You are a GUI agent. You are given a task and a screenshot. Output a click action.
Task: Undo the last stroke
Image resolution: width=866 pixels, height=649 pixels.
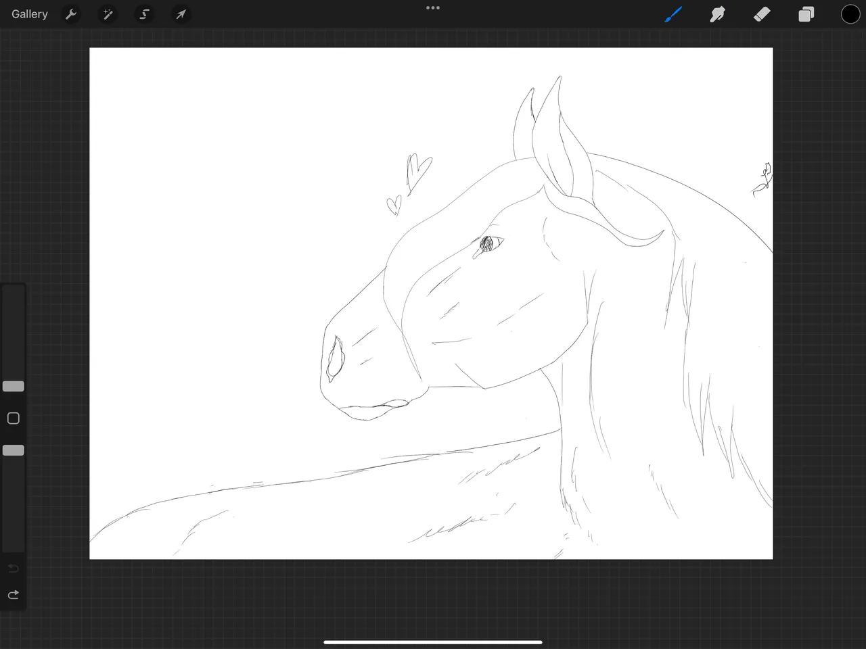[x=13, y=568]
